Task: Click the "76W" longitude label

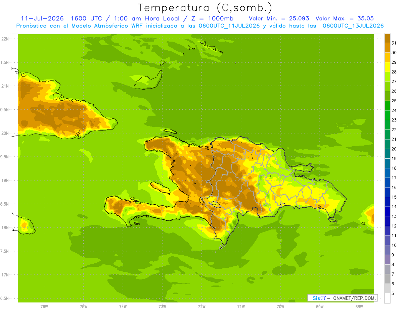Action: pos(44,307)
